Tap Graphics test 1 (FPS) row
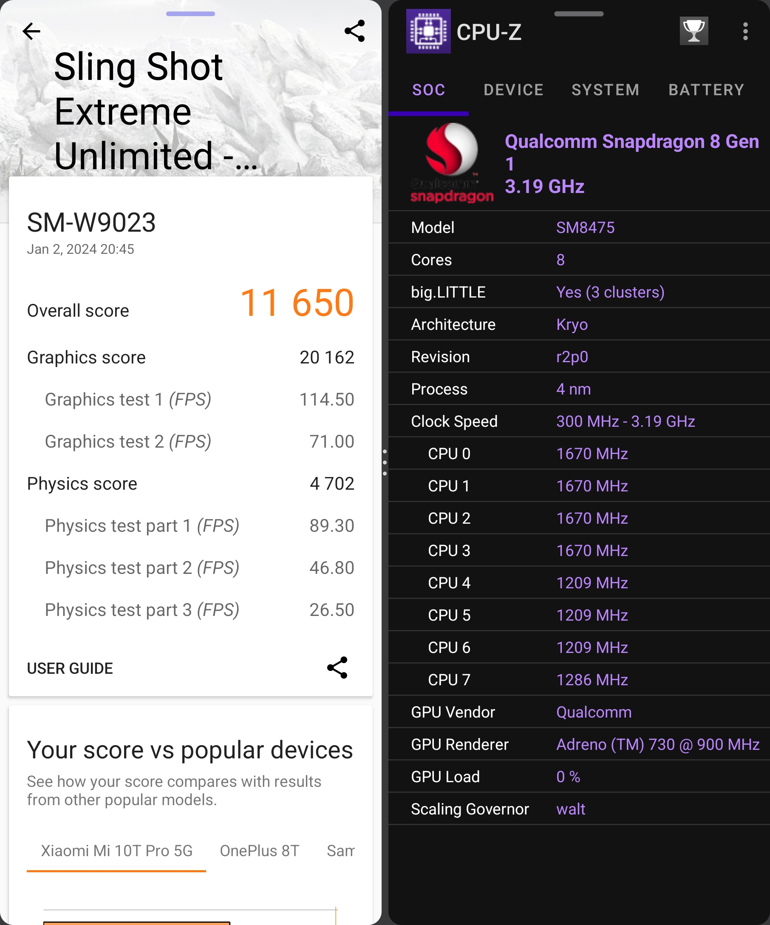The width and height of the screenshot is (770, 925). pos(191,400)
